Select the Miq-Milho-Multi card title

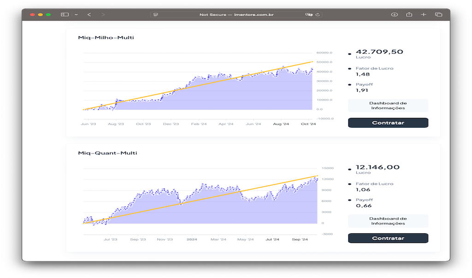click(x=106, y=37)
